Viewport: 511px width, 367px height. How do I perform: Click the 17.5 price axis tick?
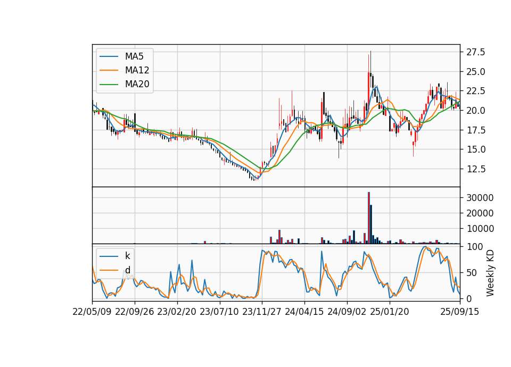click(476, 130)
